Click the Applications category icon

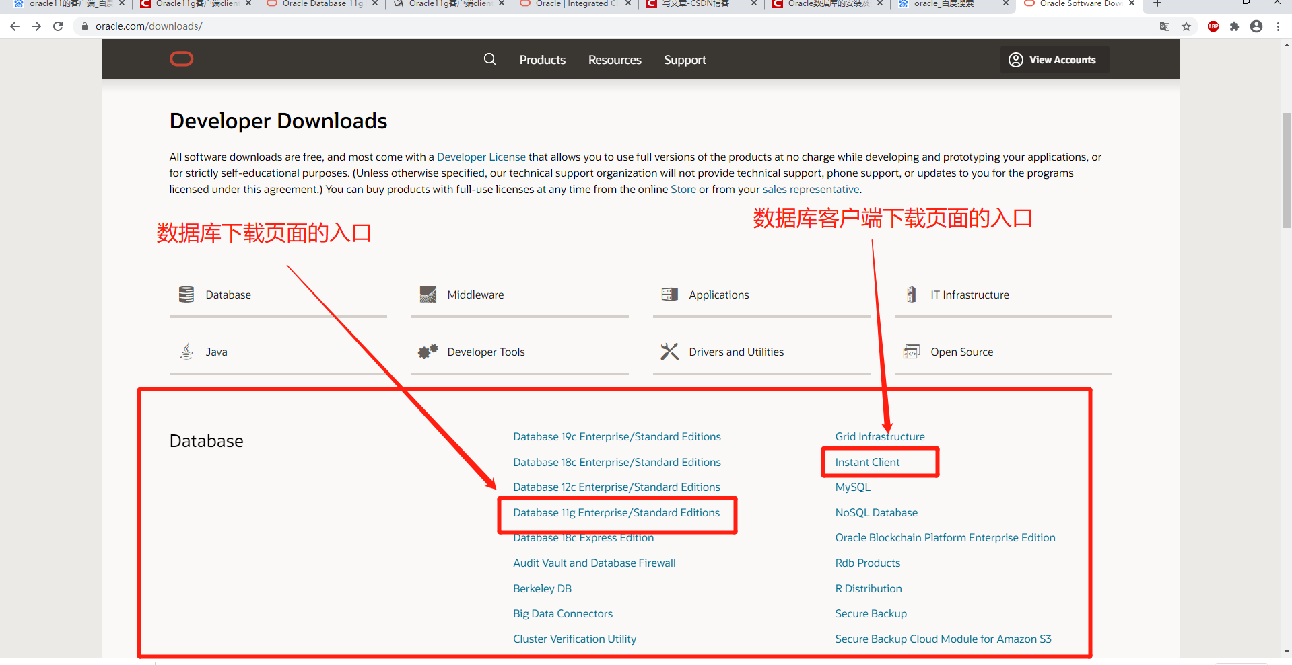(670, 295)
